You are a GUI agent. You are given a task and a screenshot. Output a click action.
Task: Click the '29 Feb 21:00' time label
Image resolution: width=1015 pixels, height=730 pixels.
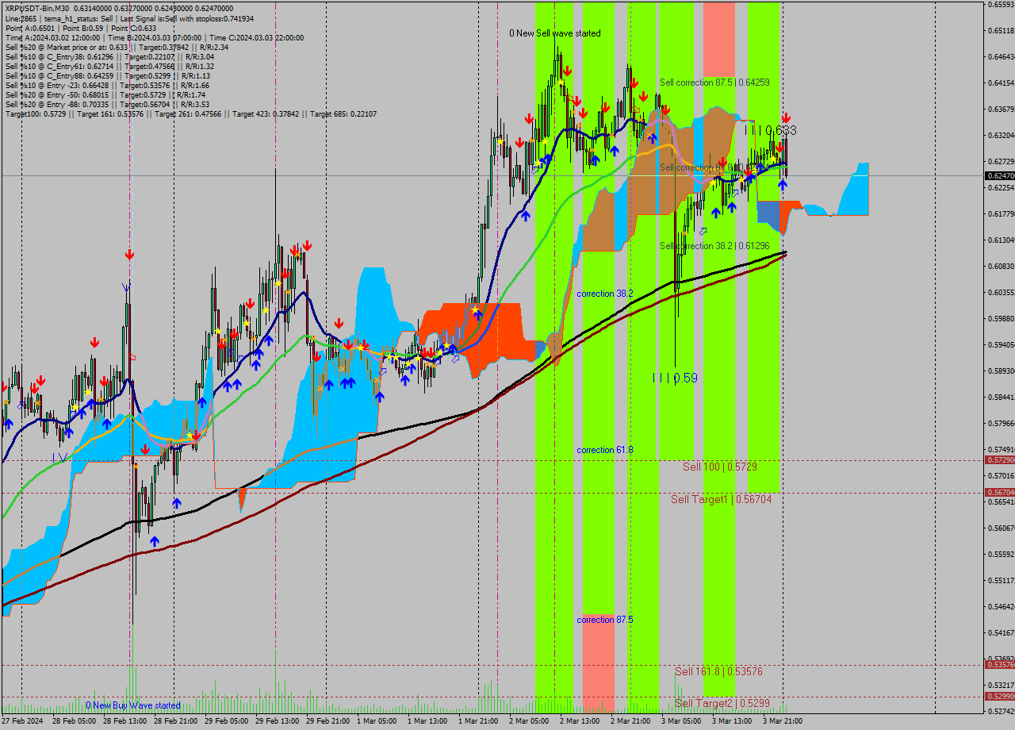(x=328, y=721)
